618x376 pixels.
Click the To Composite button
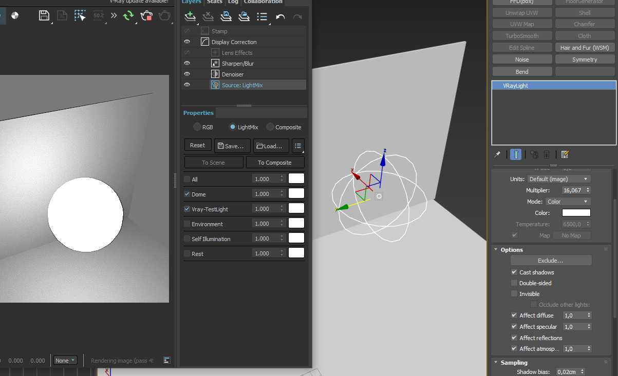(x=275, y=163)
